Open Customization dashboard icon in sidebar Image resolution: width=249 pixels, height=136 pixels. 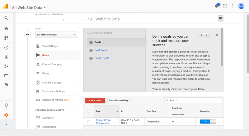coord(6,38)
